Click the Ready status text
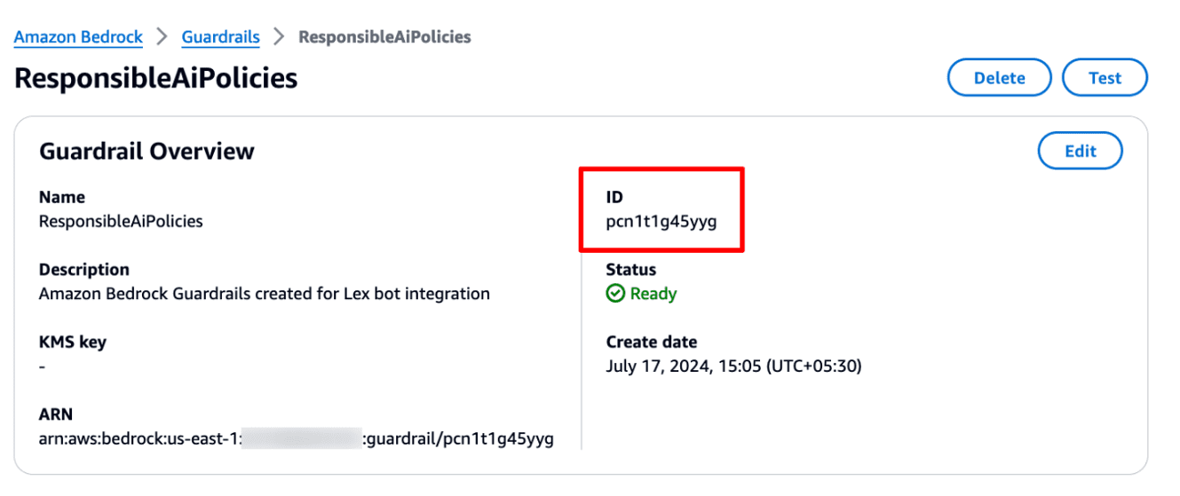Viewport: 1180px width, 496px height. point(653,294)
